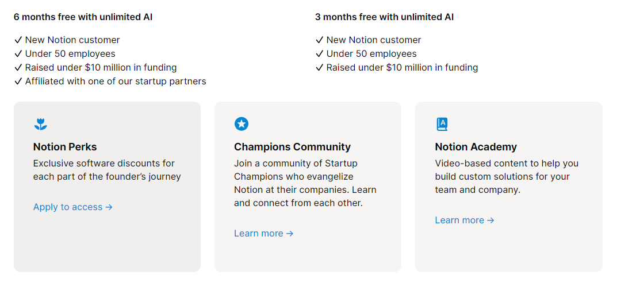The image size is (617, 283).
Task: Open Learn more under Notion Academy
Action: point(464,220)
